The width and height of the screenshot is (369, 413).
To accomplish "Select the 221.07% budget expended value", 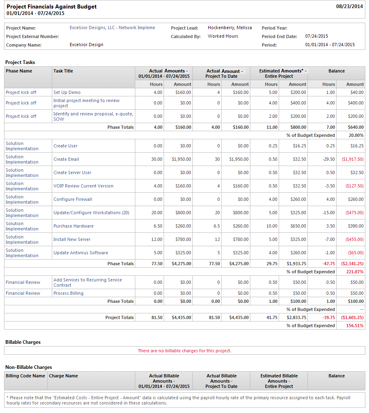I will (x=355, y=272).
